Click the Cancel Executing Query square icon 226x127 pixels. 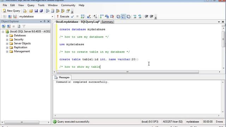coord(77,17)
